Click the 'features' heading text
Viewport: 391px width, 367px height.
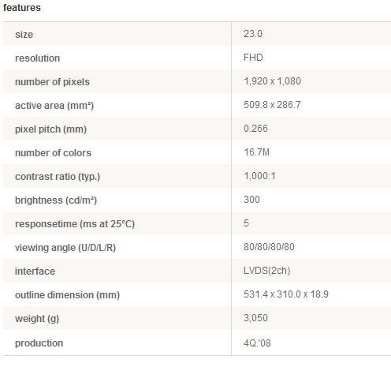22,8
